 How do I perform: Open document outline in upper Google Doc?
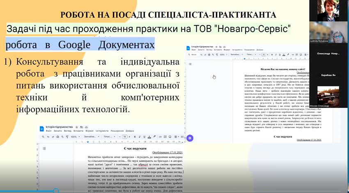click(190, 64)
